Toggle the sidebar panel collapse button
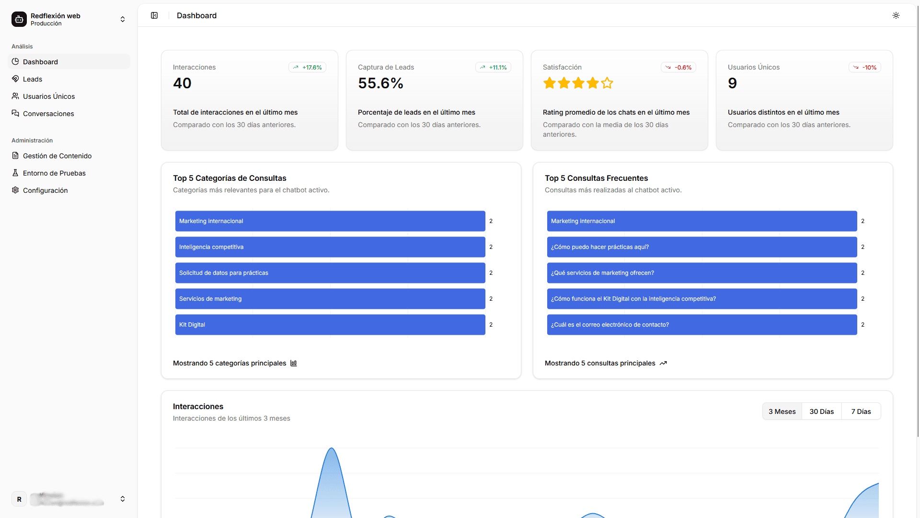The height and width of the screenshot is (518, 920). 154,15
